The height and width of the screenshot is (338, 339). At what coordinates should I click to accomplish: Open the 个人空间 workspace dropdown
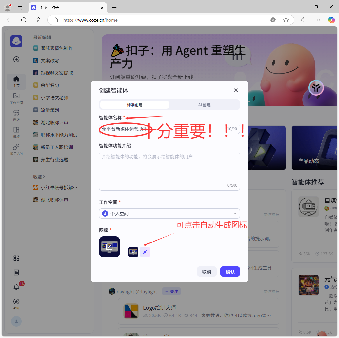[x=169, y=213]
